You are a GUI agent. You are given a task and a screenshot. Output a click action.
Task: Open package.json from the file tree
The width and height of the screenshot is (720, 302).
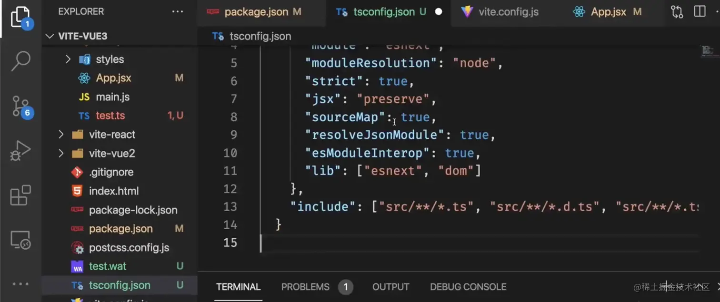point(121,229)
